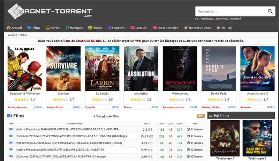Viewport: 279px width, 161px height.
Task: Open the Deadpool & Wolverine poster
Action: pyautogui.click(x=24, y=69)
